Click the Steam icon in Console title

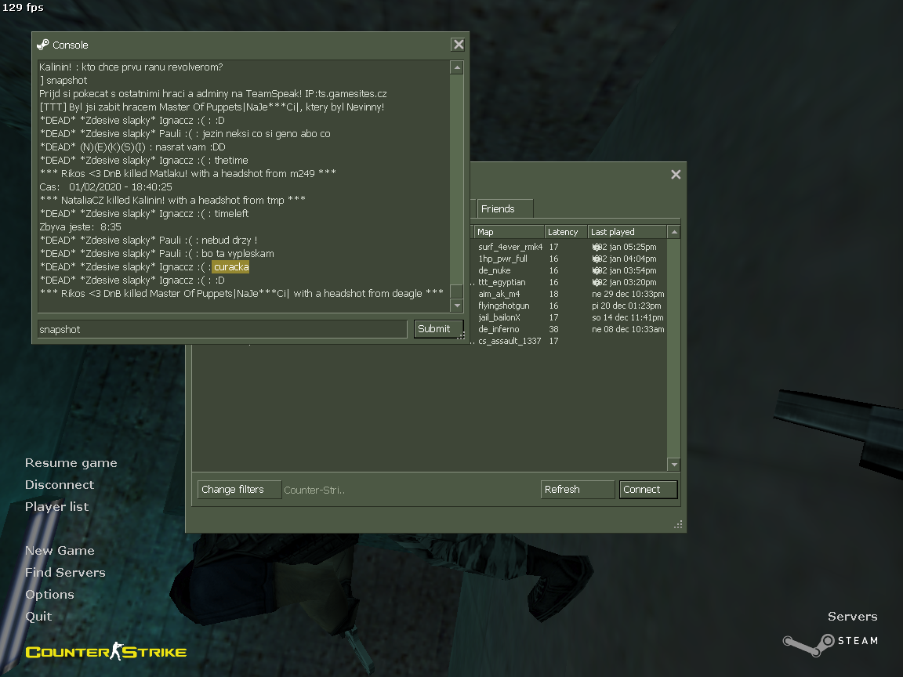coord(42,45)
